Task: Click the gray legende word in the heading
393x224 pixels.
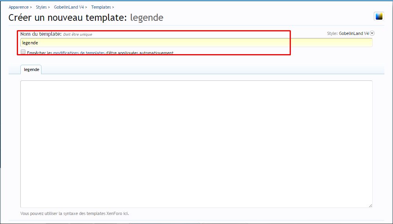Action: click(146, 18)
